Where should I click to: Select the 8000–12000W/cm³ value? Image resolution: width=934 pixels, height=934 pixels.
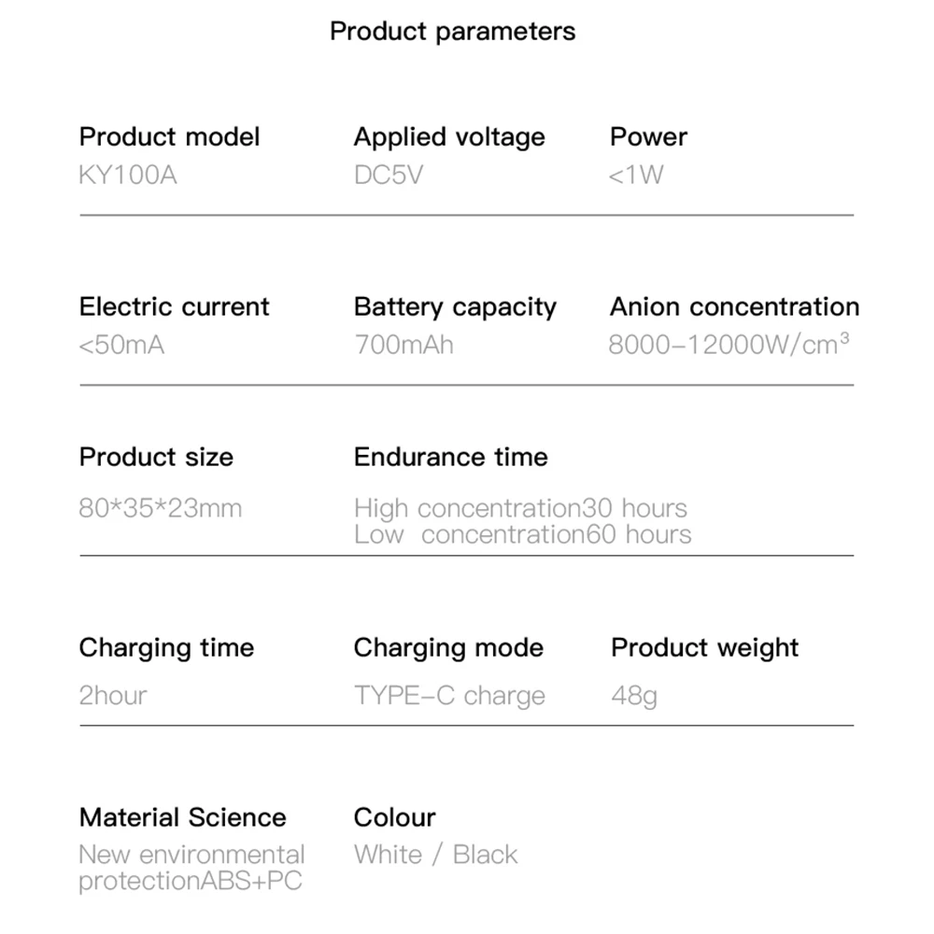[x=729, y=344]
